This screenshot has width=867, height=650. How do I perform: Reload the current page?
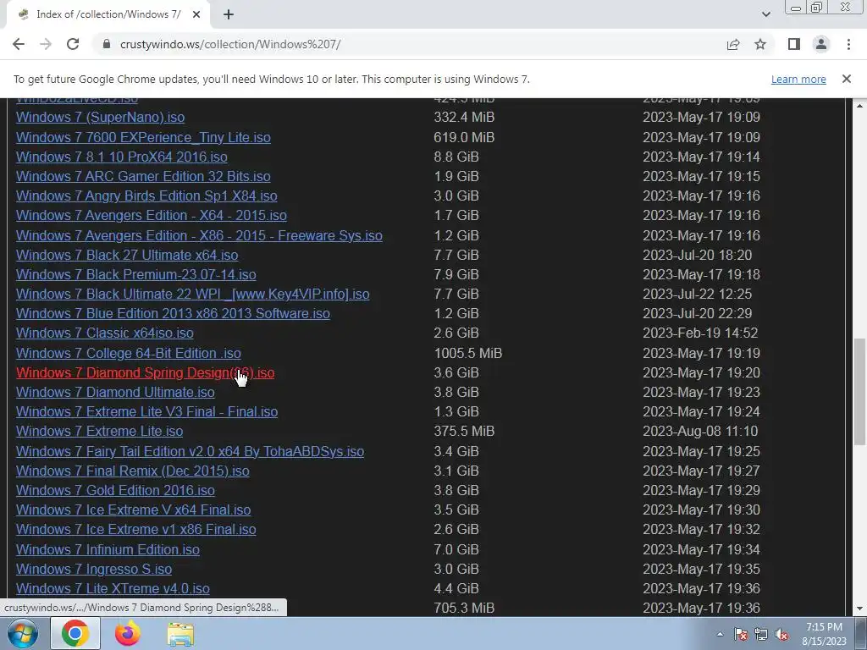point(73,44)
